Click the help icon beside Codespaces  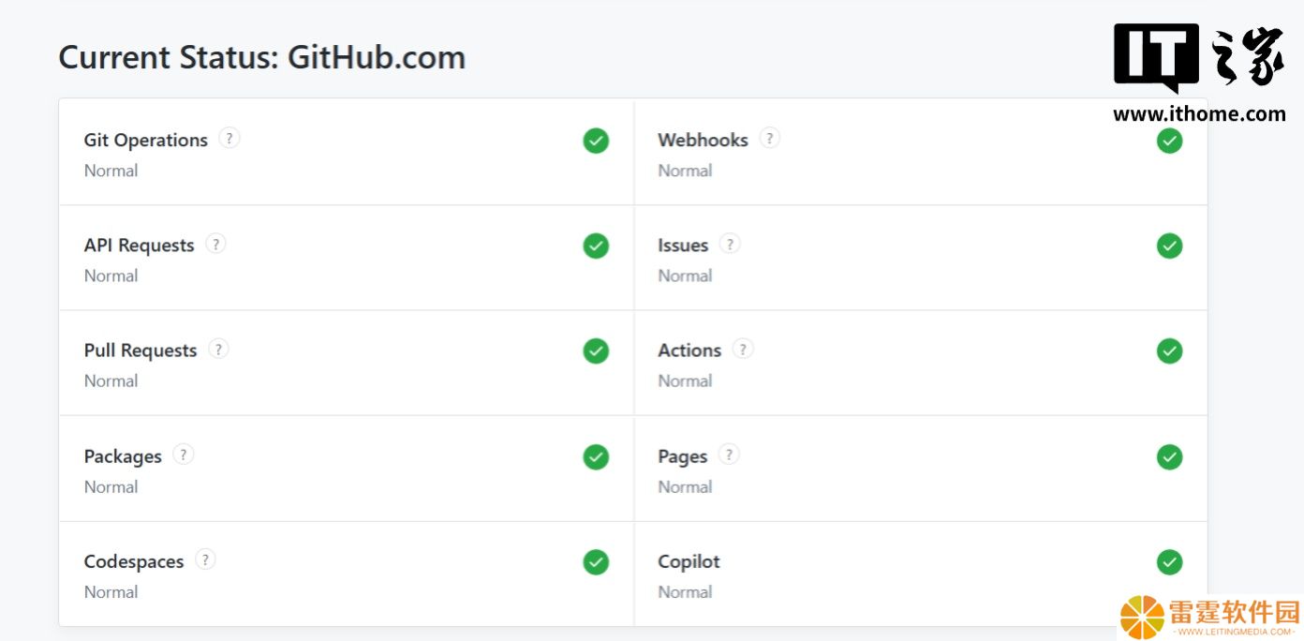pos(205,559)
